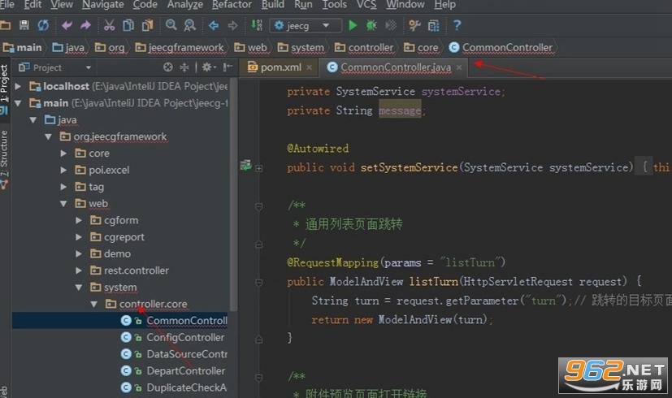Click the Hide Project panel icon
Image resolution: width=672 pixels, height=398 pixels.
228,67
